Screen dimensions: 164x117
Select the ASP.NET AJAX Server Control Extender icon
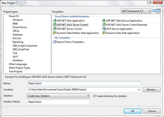(104, 25)
